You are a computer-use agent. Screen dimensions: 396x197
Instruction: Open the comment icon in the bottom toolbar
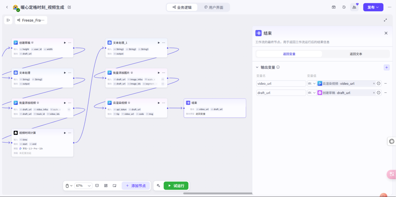click(x=97, y=186)
